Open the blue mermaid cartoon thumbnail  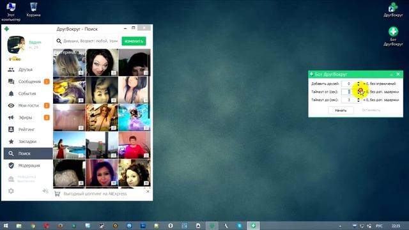[x=134, y=118]
